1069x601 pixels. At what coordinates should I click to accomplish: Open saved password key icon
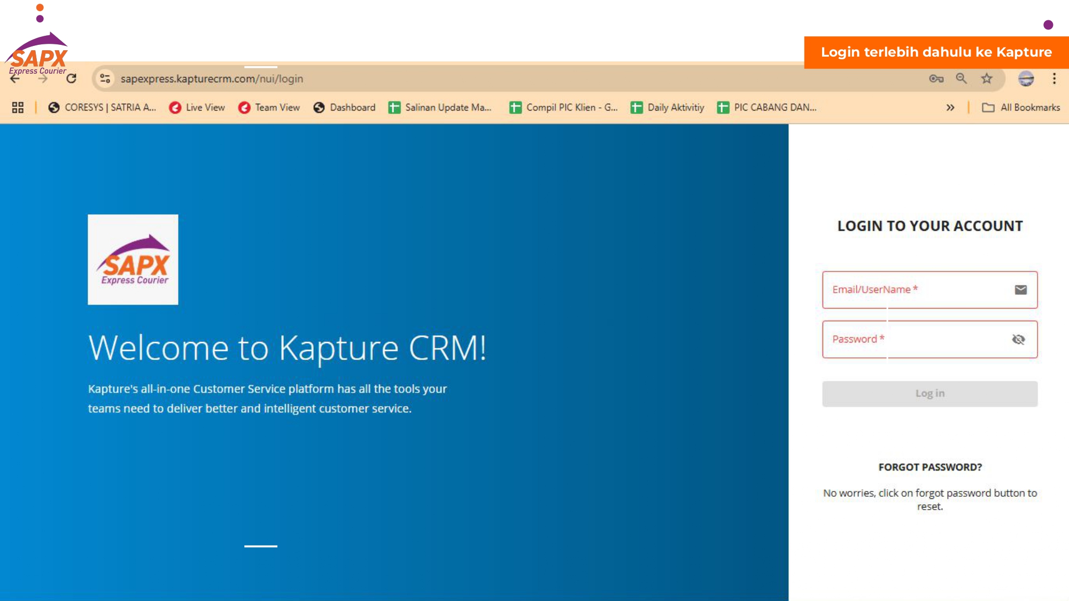point(936,79)
